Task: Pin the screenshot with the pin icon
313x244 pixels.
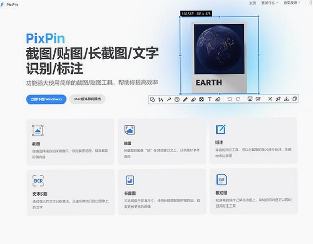Action: pyautogui.click(x=278, y=99)
